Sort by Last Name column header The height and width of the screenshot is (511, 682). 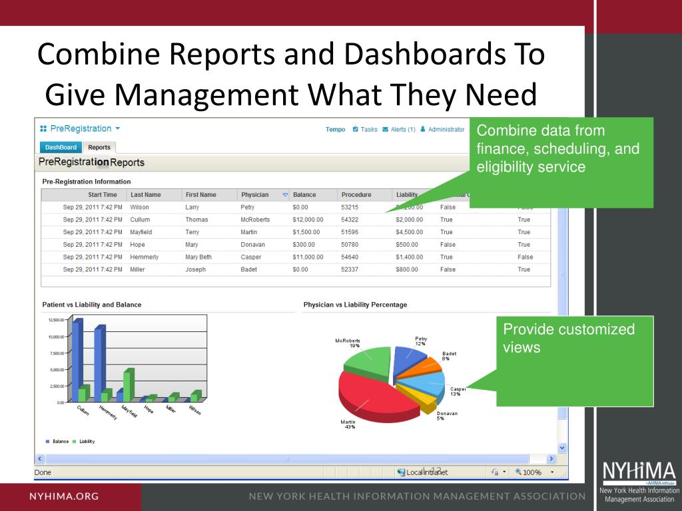point(146,195)
